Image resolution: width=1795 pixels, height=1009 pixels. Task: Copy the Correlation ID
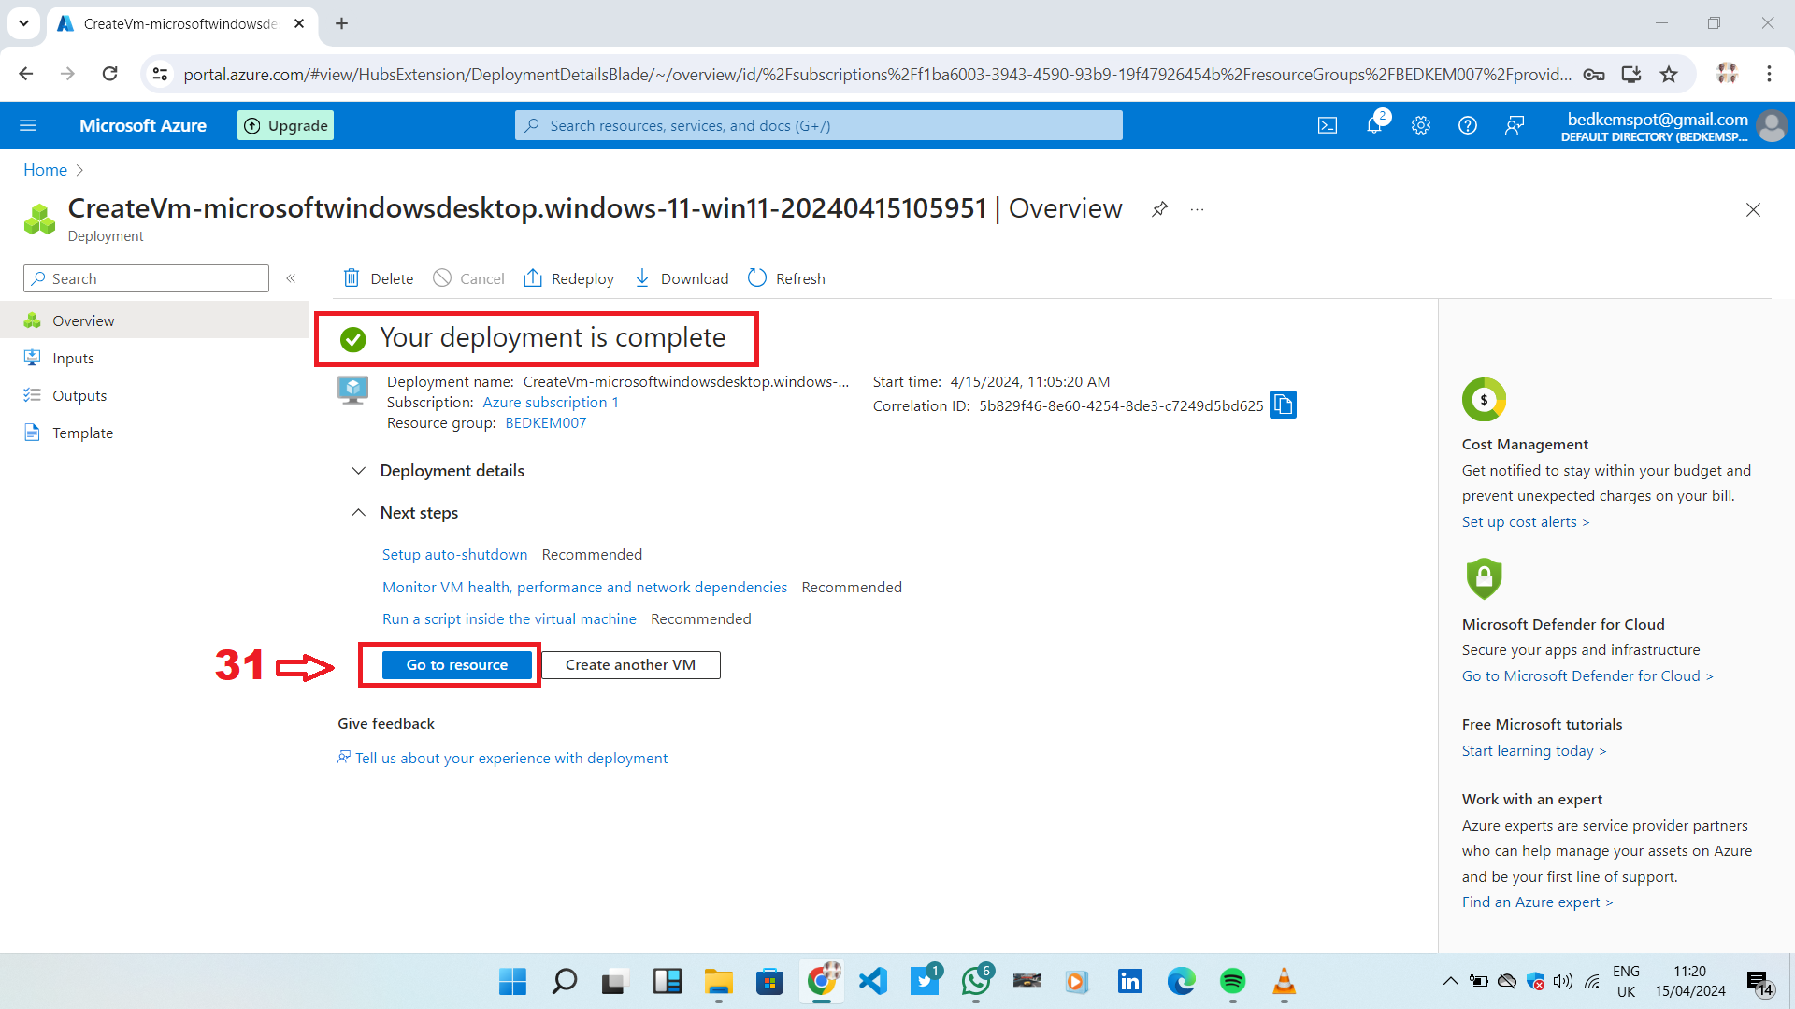click(1283, 405)
